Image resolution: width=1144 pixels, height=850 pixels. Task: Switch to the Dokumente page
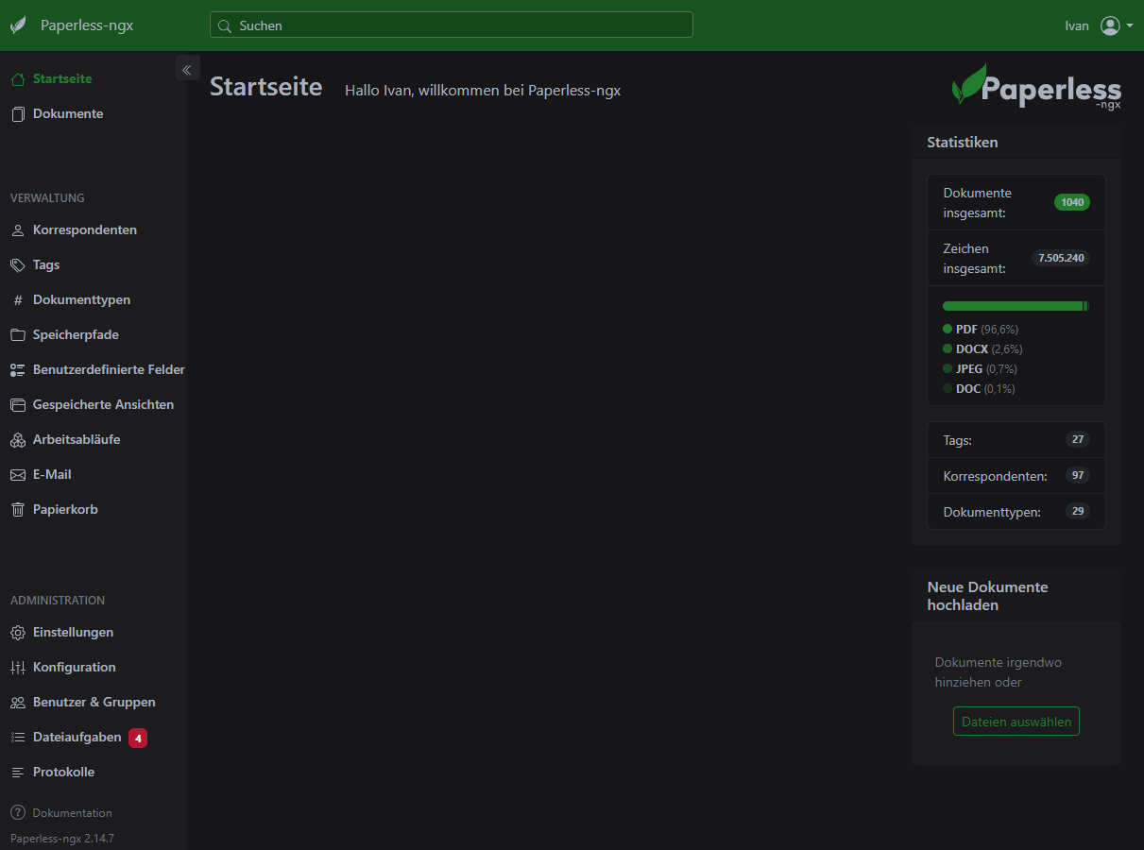[68, 113]
